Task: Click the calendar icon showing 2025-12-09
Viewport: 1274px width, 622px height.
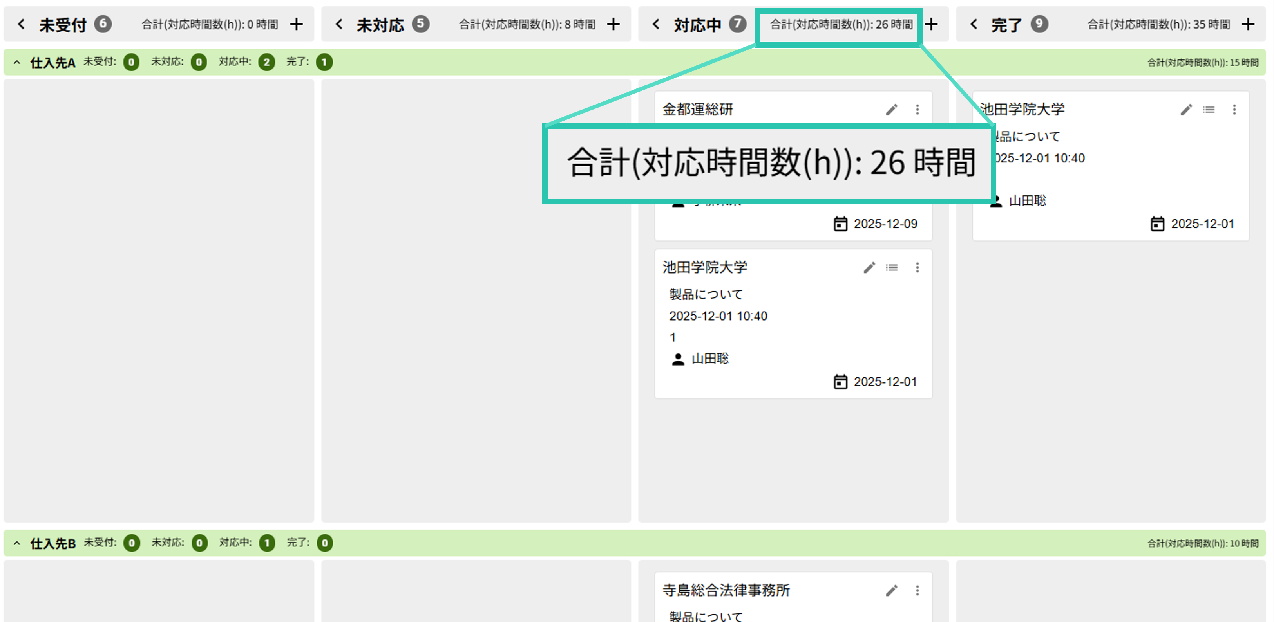Action: click(840, 223)
